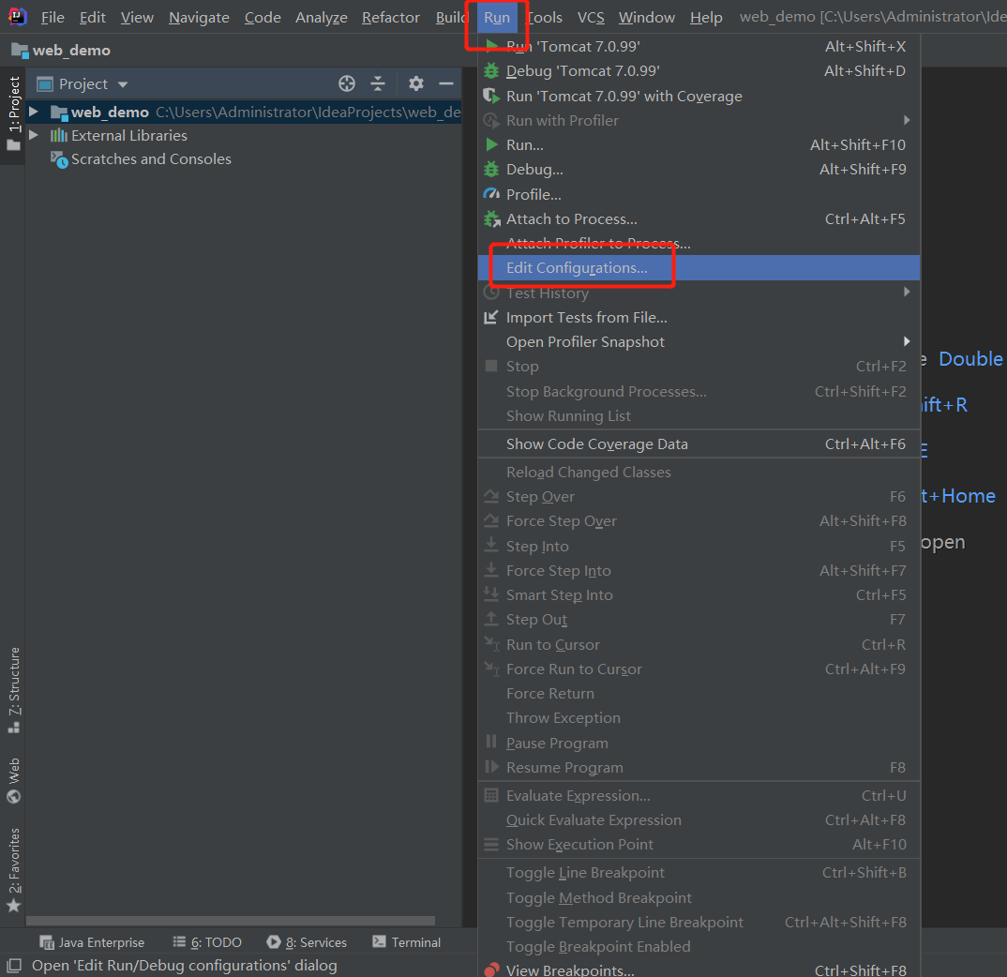Viewport: 1007px width, 977px height.
Task: Click the IntelliJ IDEA logo icon
Action: pos(17,16)
